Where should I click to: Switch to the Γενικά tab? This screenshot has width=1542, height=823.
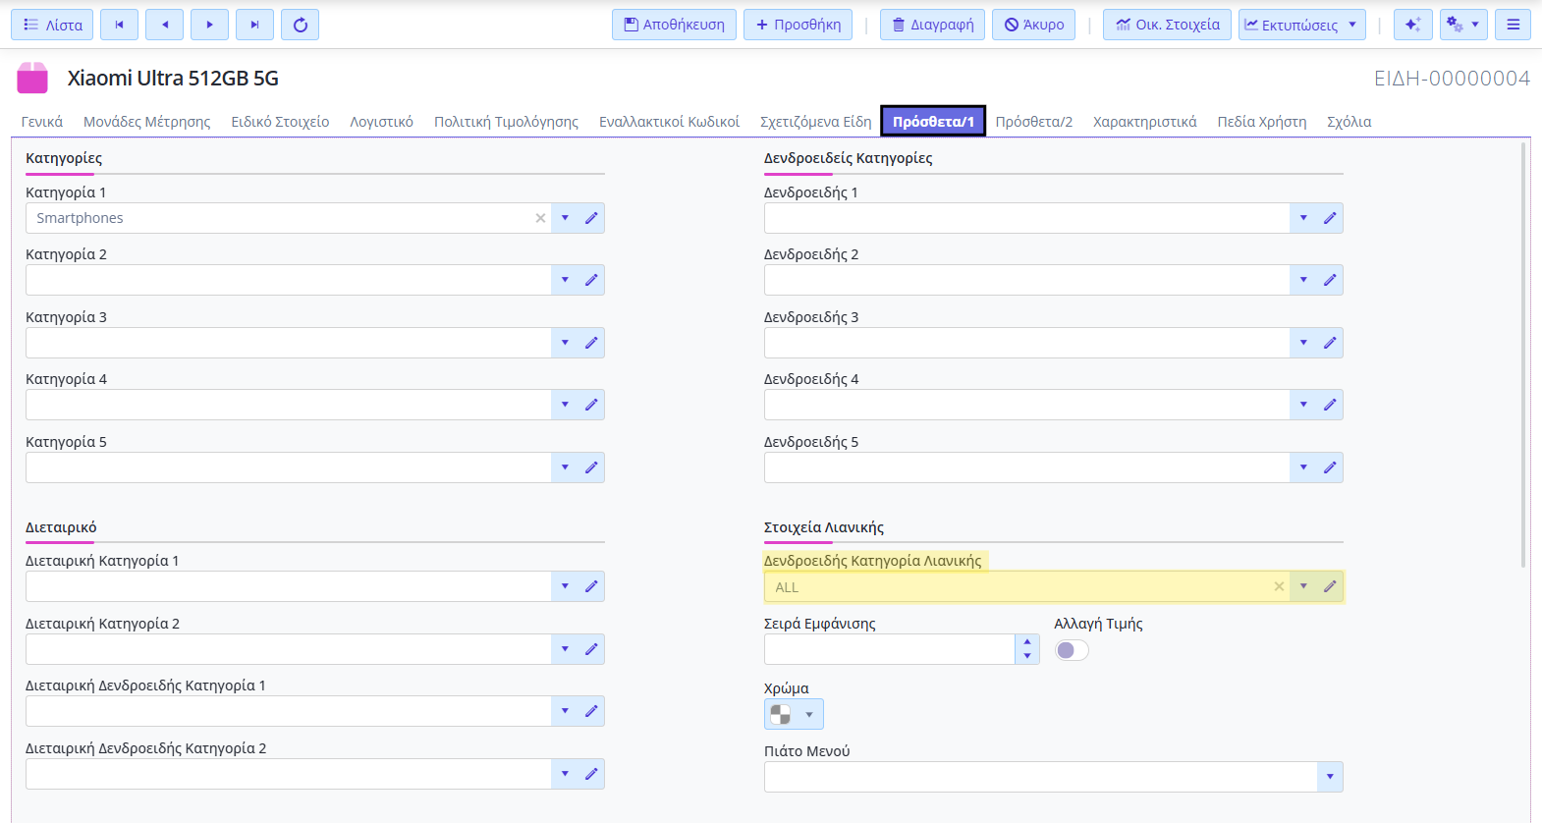pyautogui.click(x=42, y=122)
